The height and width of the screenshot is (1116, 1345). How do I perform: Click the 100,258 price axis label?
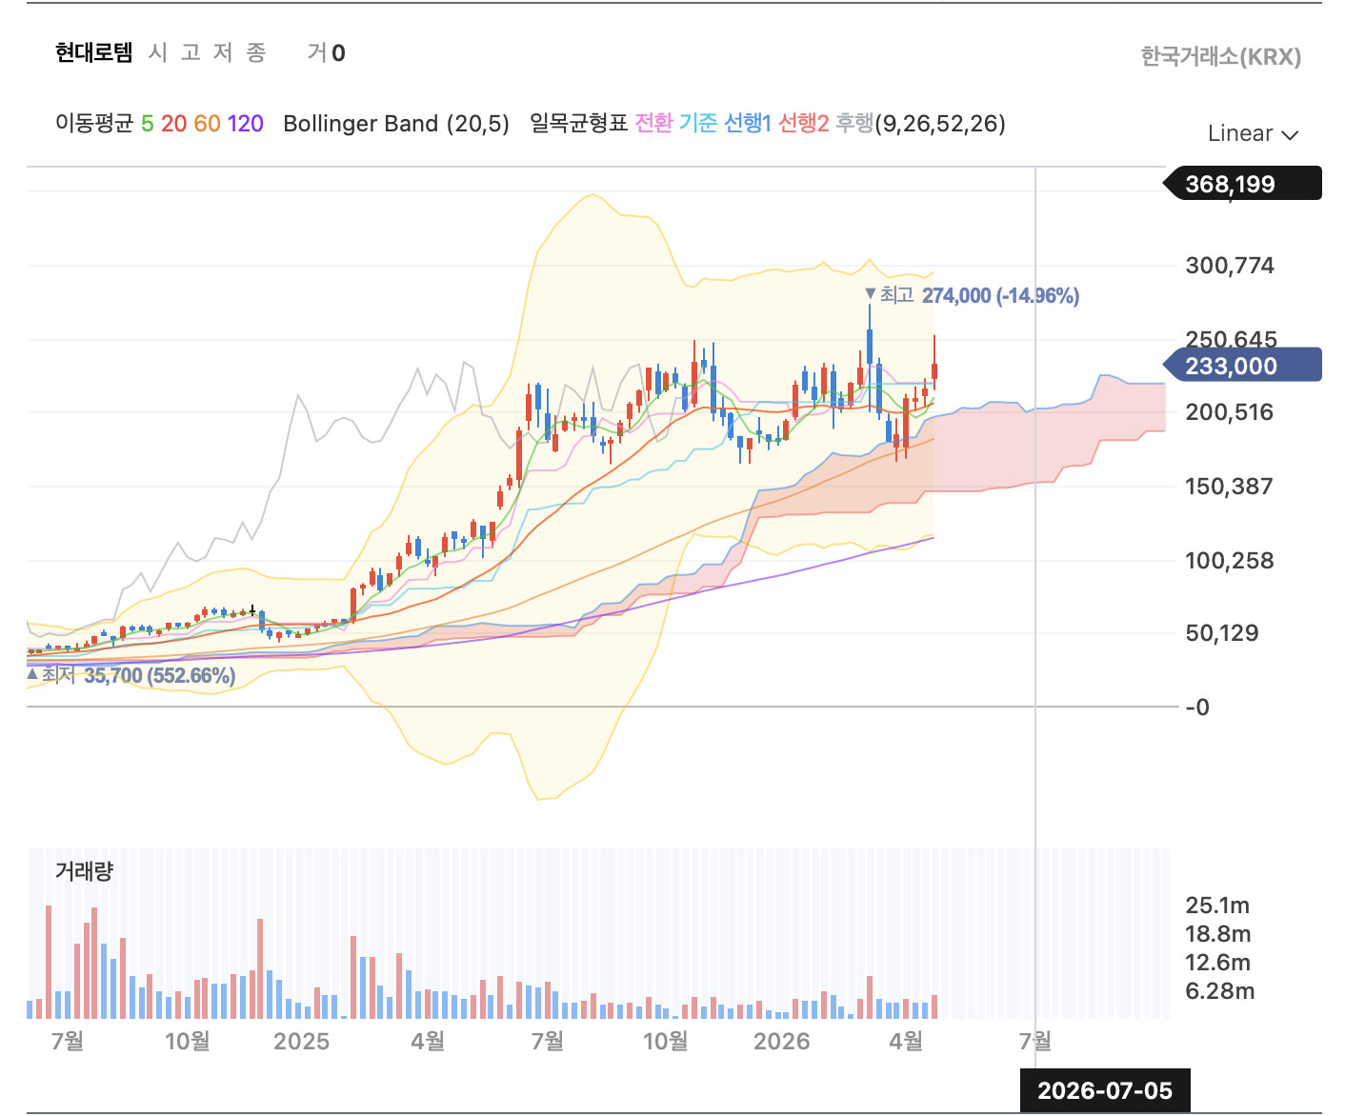[1230, 561]
